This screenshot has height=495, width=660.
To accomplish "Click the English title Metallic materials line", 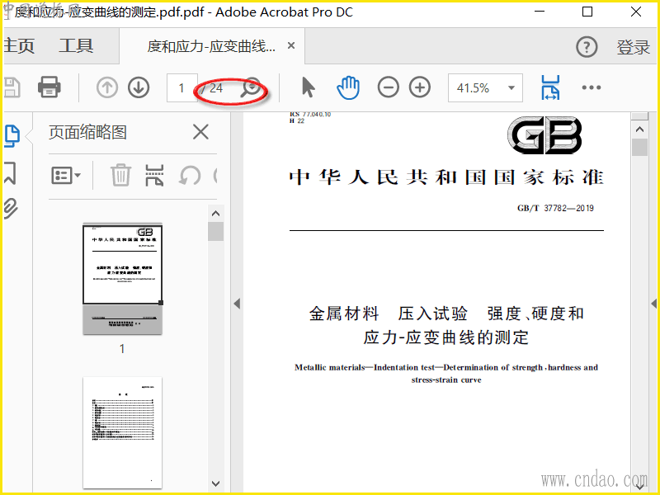I will pyautogui.click(x=446, y=367).
